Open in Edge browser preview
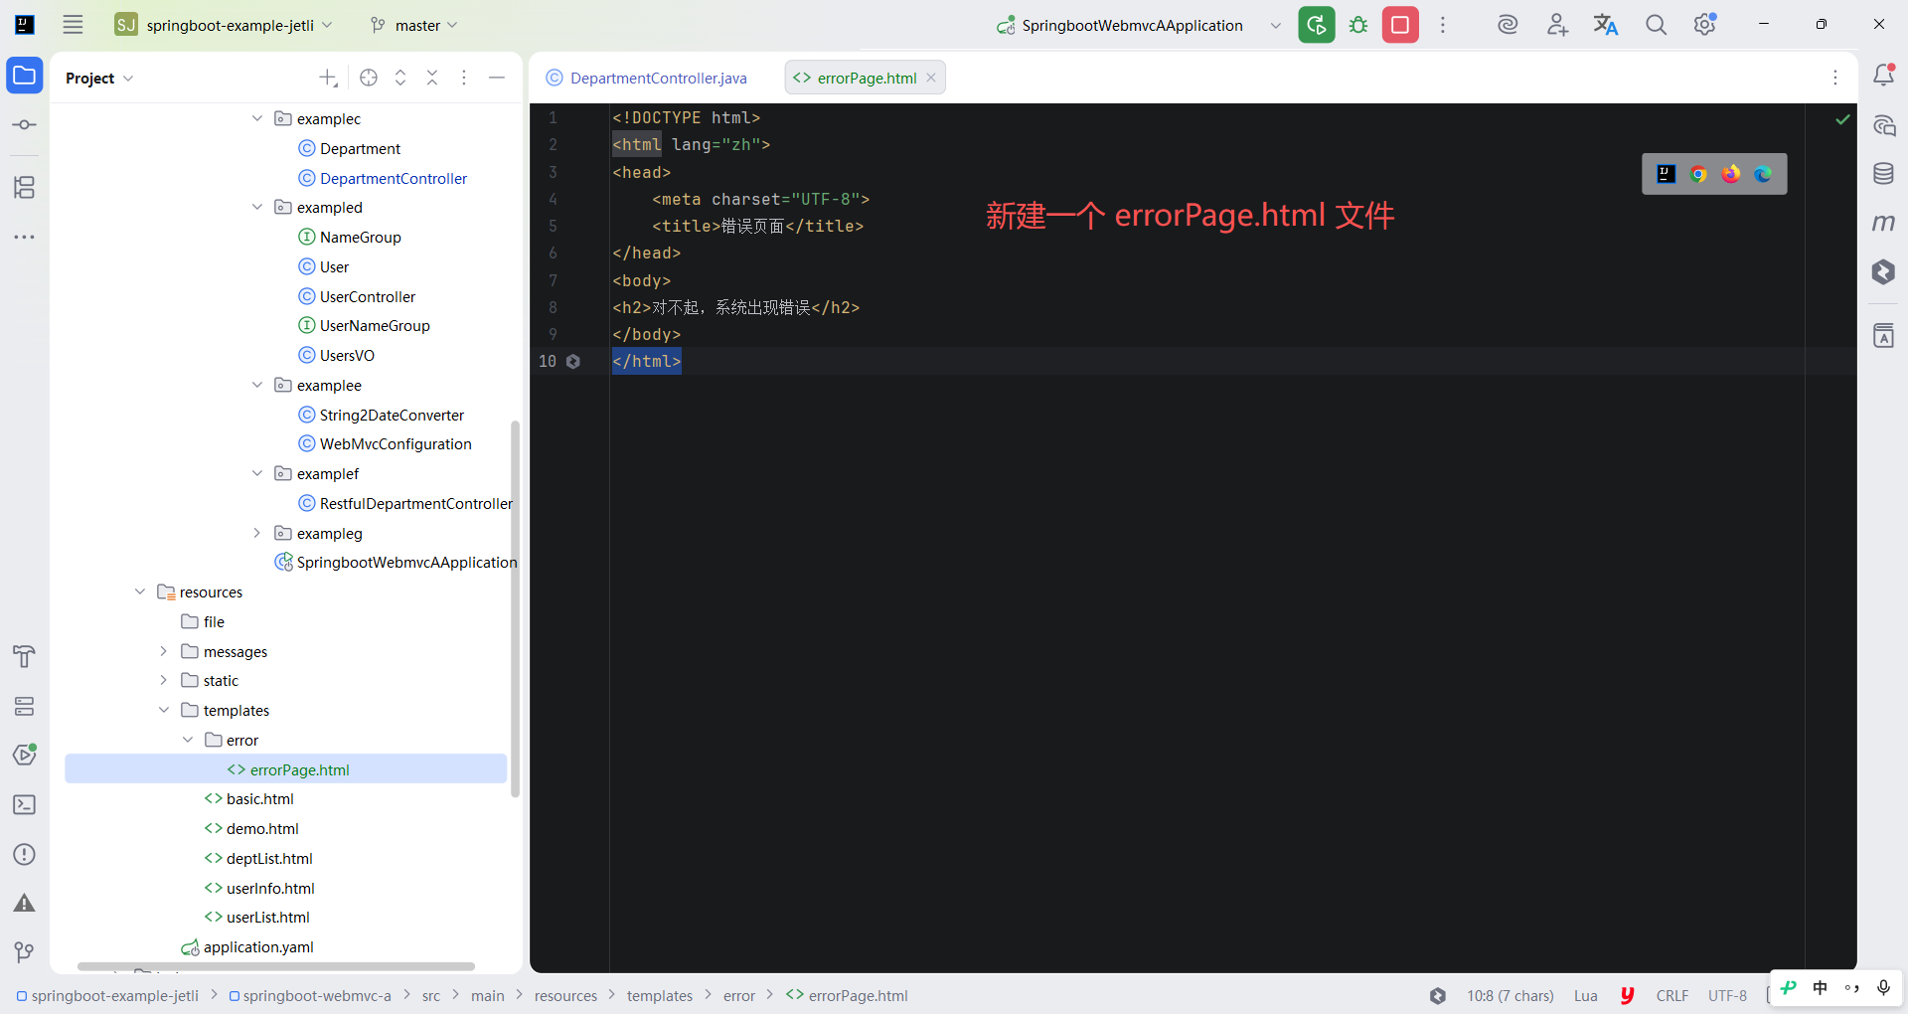This screenshot has width=1908, height=1014. (x=1763, y=174)
